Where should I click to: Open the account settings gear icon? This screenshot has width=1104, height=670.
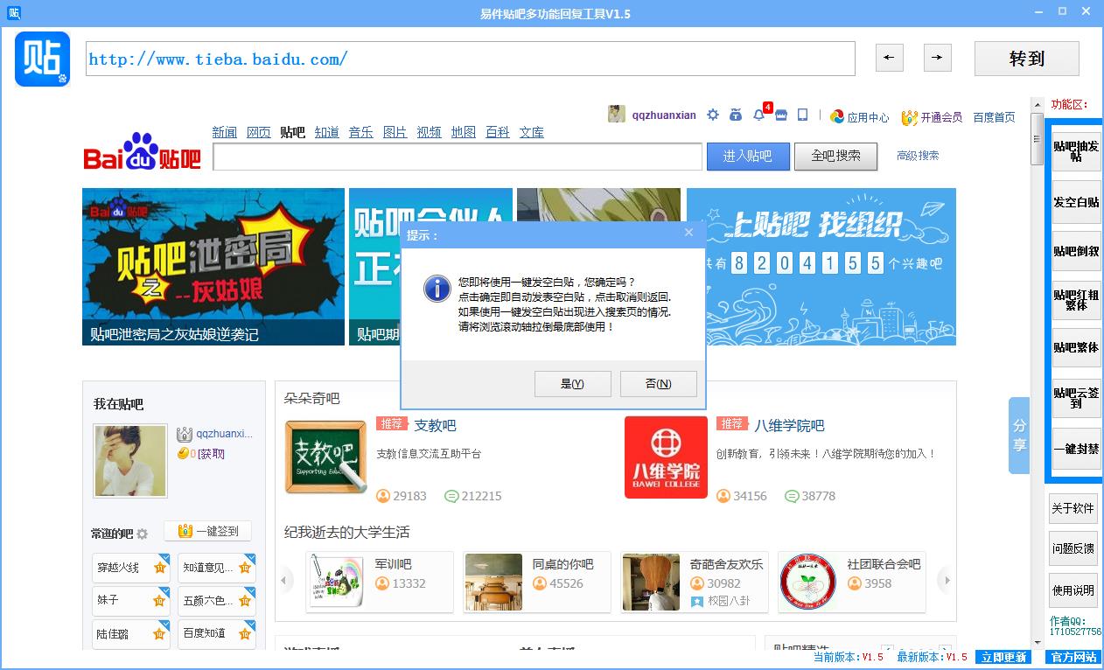(x=713, y=115)
